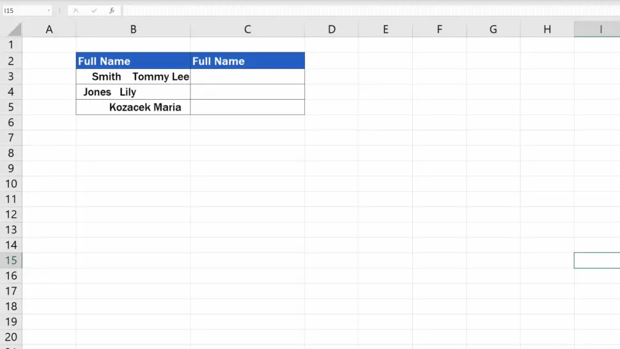The width and height of the screenshot is (620, 349).
Task: Click the blue Full Name header in column B
Action: [x=133, y=61]
